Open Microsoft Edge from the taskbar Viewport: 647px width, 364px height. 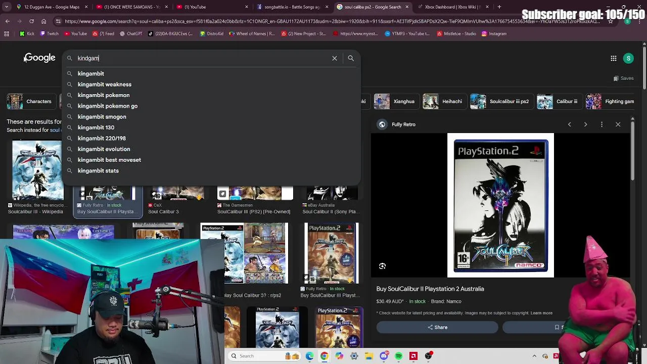(x=309, y=356)
